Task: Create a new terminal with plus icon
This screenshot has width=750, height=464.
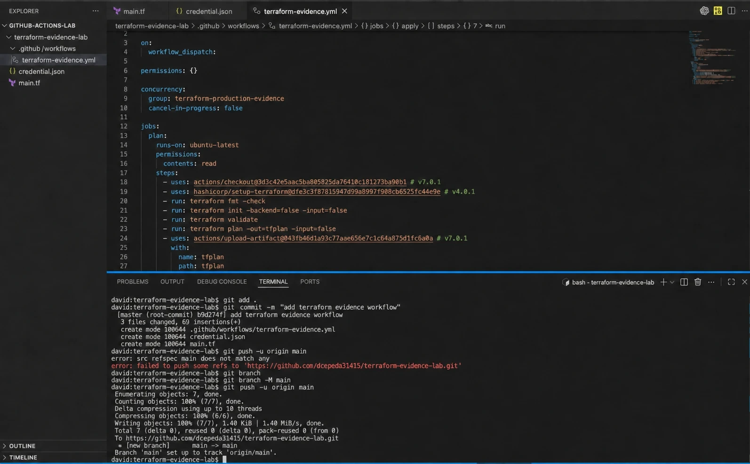Action: (x=663, y=282)
